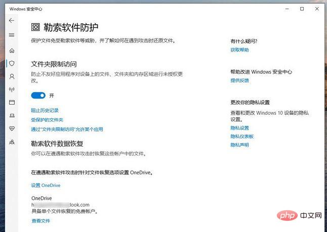Open the 隐私声明 link
This screenshot has height=232, width=327.
tap(239, 145)
